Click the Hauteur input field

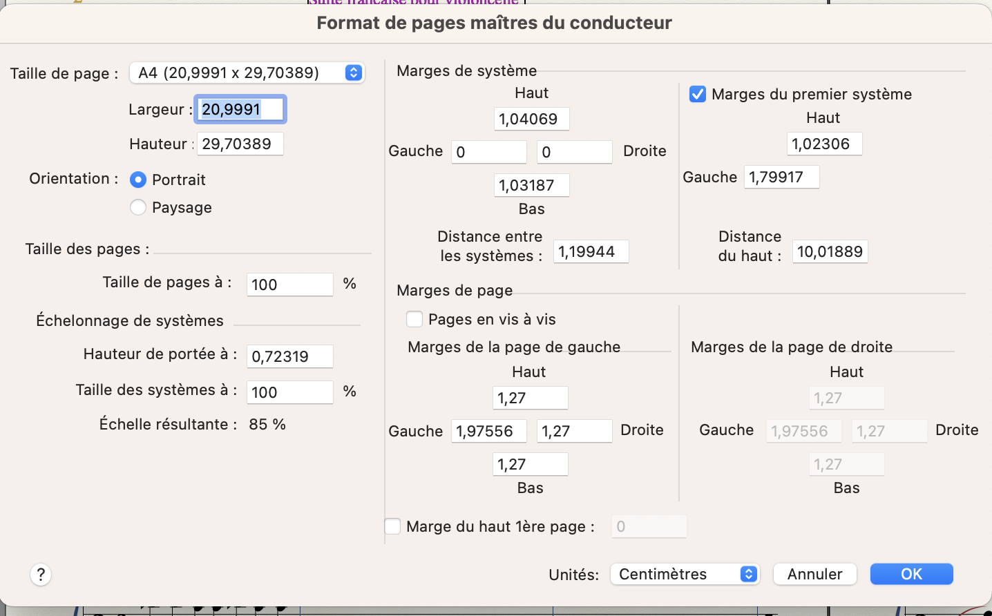(x=240, y=144)
